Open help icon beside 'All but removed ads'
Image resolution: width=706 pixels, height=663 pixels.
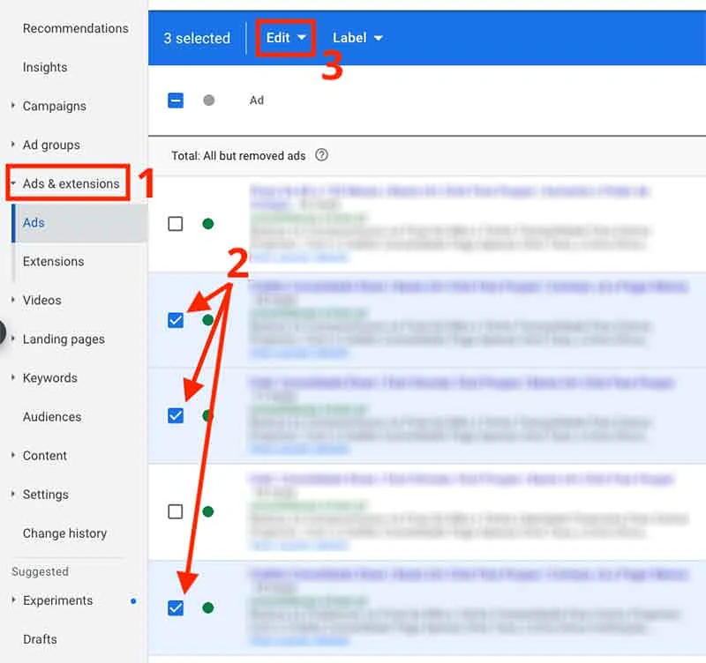[321, 155]
